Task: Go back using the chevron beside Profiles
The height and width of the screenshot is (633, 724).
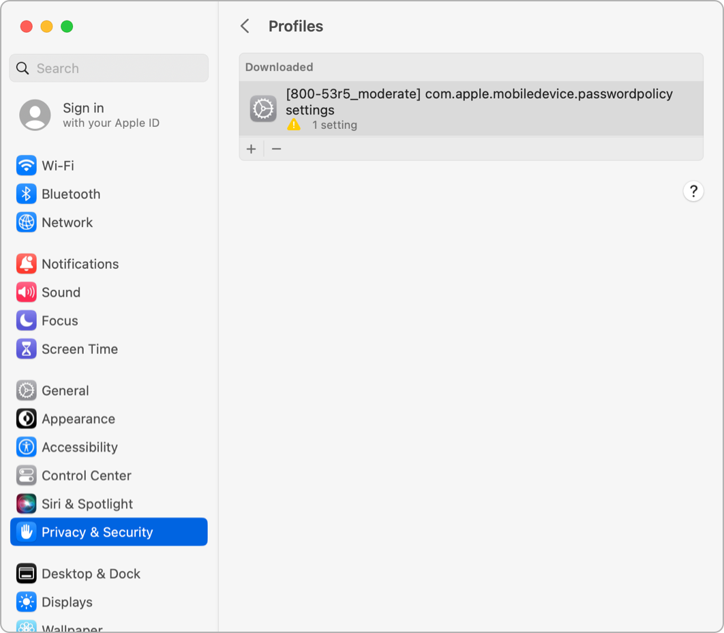Action: pyautogui.click(x=245, y=26)
